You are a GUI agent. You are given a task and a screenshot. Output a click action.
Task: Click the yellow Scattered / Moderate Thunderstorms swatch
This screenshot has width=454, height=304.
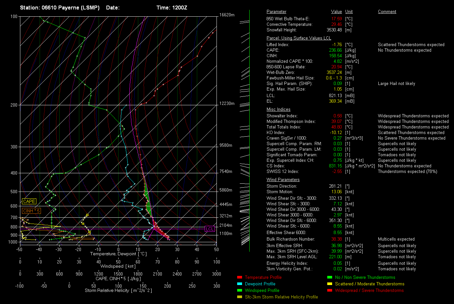click(x=330, y=284)
